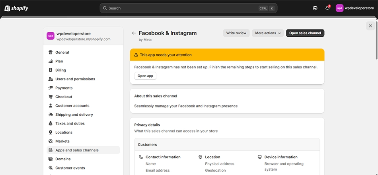
Task: Click the 'Physical address' entry
Action: (220, 164)
